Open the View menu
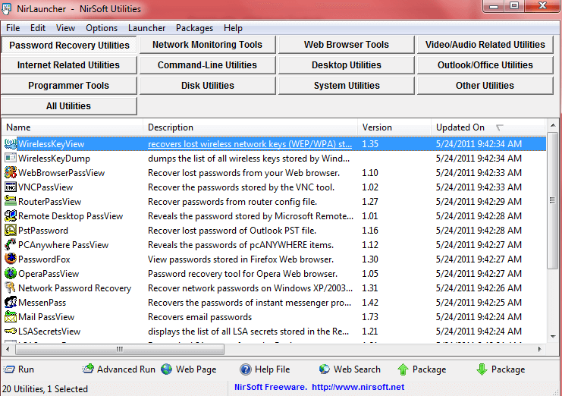Screen dimensions: 562x396 coord(65,28)
